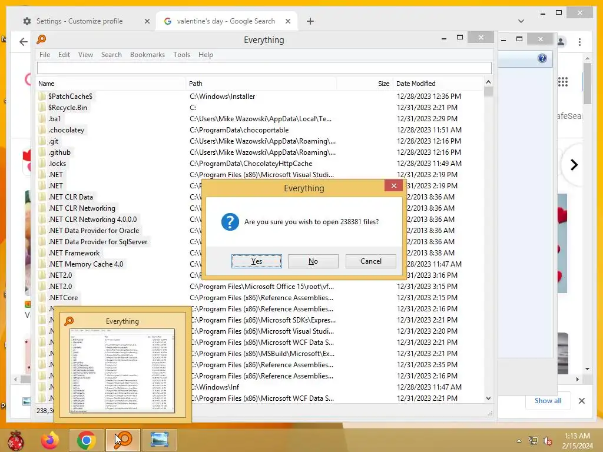Open a new Chrome tab
This screenshot has height=452, width=603.
[x=310, y=21]
